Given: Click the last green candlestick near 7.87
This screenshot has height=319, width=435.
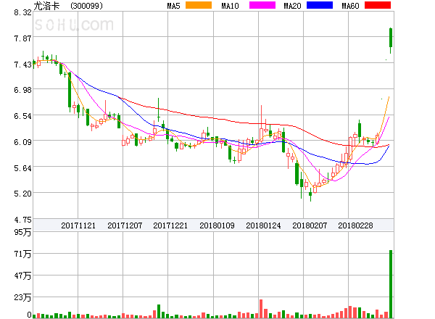Looking at the screenshot, I should click(x=391, y=40).
